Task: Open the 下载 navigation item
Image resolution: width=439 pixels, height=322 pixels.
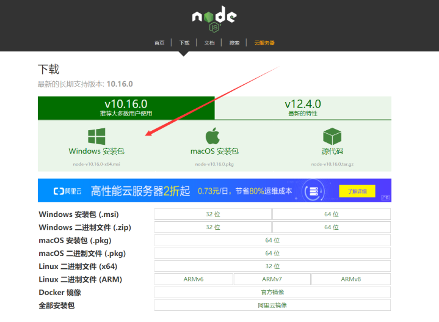Action: (x=184, y=43)
